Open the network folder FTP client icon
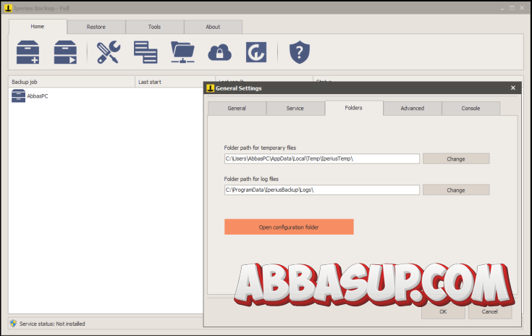 tap(182, 52)
